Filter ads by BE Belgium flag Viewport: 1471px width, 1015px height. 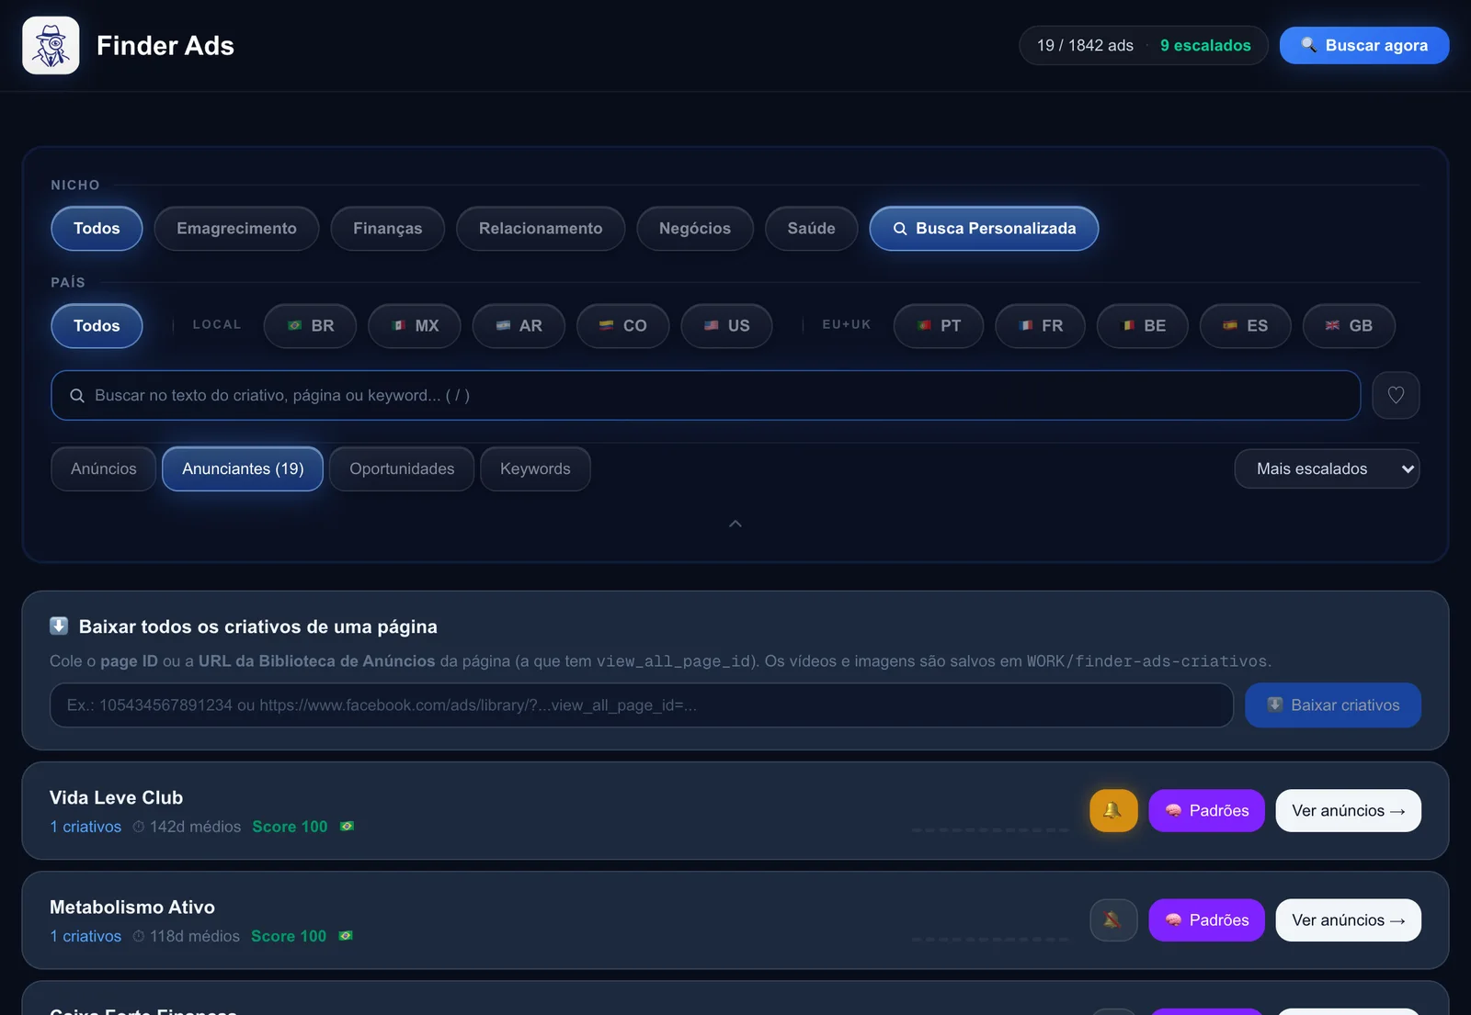(x=1143, y=325)
